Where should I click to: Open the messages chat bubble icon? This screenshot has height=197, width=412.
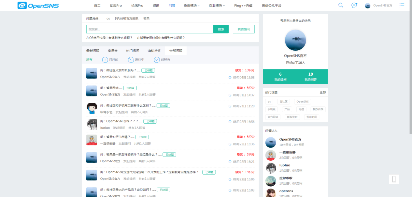(x=354, y=5)
